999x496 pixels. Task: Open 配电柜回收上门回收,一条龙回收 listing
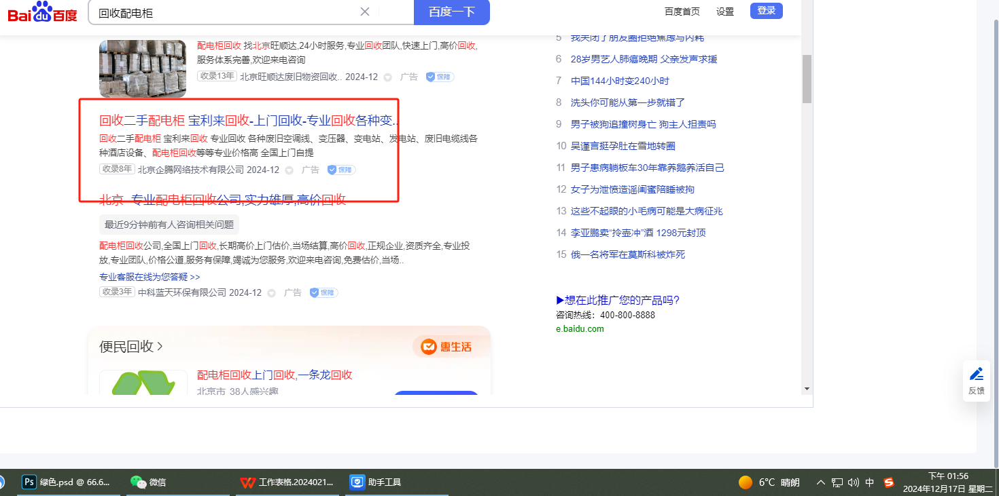click(x=275, y=375)
